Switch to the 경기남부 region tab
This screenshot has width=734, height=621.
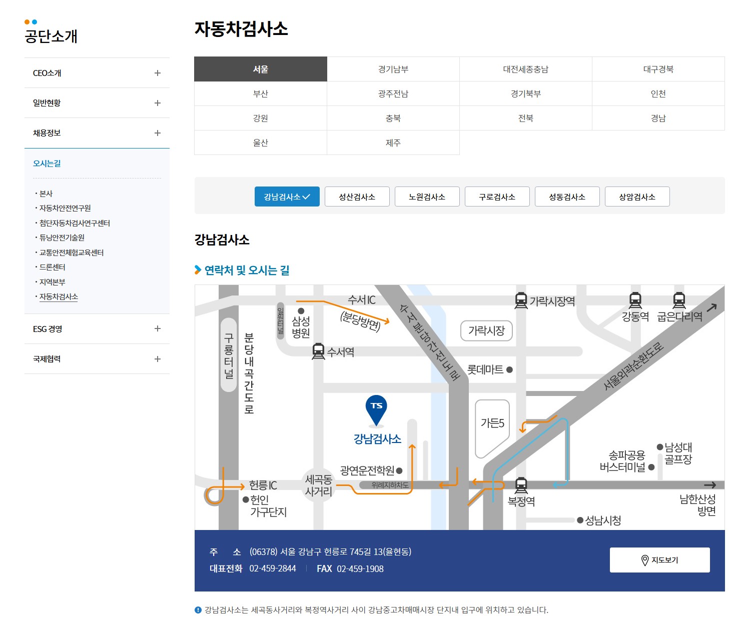[393, 69]
